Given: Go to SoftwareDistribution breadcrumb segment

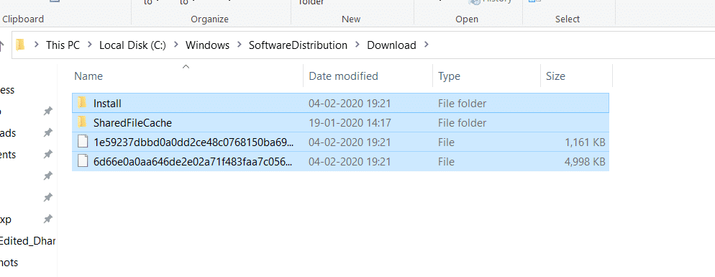Looking at the screenshot, I should click(298, 45).
